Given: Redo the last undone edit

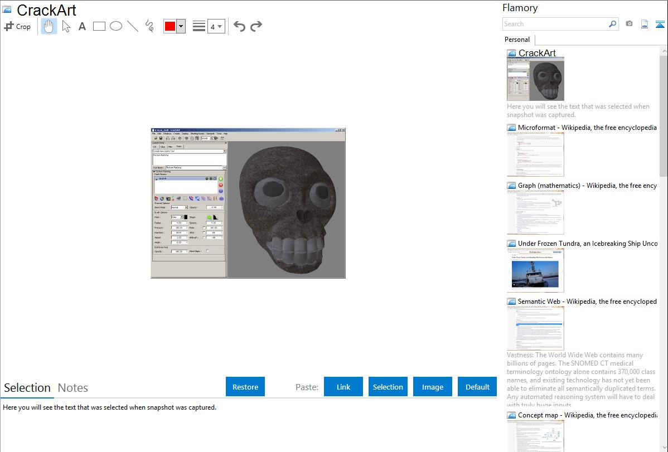Looking at the screenshot, I should 256,26.
